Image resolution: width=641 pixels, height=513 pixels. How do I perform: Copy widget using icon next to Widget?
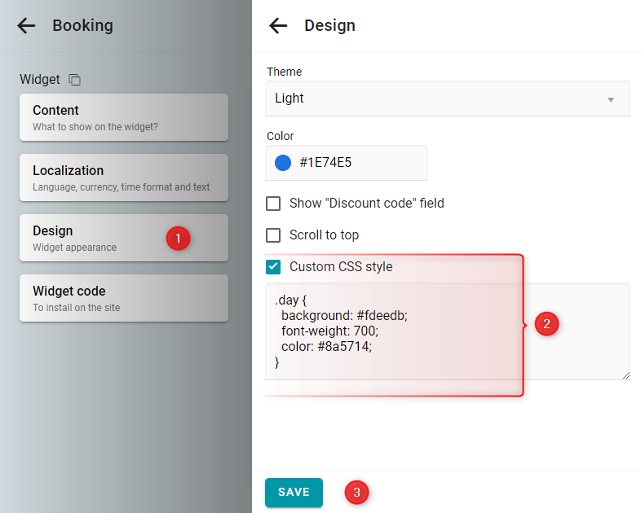74,80
